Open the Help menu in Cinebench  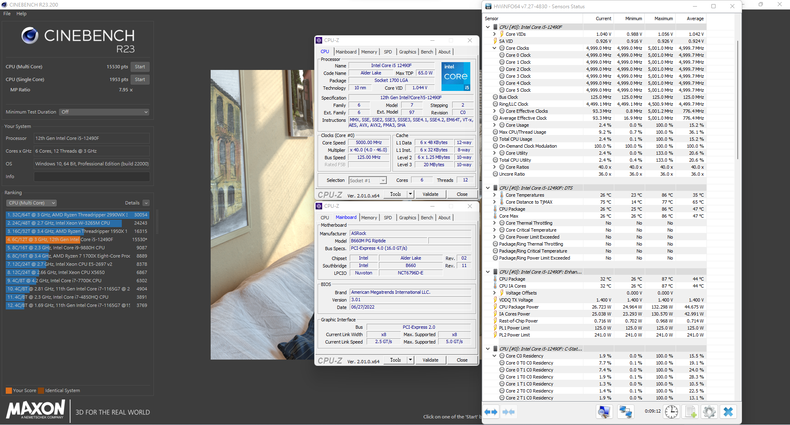tap(21, 14)
